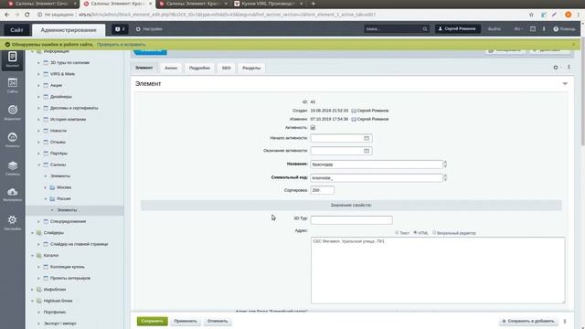The height and width of the screenshot is (329, 585).
Task: Click the green Сохранить button
Action: tap(153, 321)
